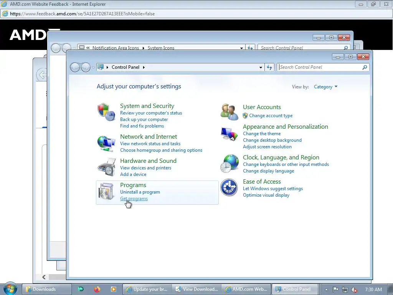Open the Hardware and Sound printer icon
The image size is (393, 295).
tap(107, 167)
